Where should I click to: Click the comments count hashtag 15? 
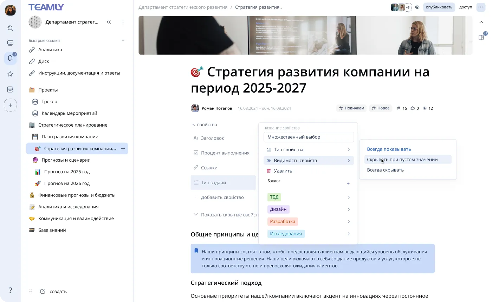[402, 108]
